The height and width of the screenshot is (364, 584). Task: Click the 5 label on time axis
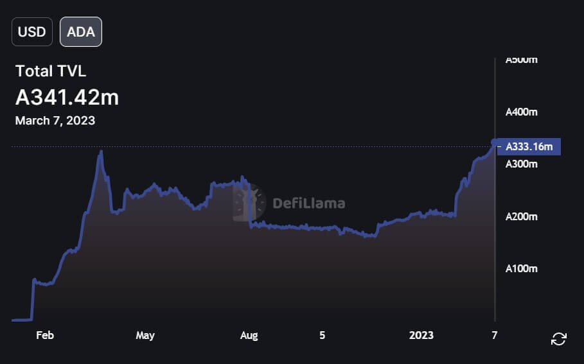click(x=323, y=335)
